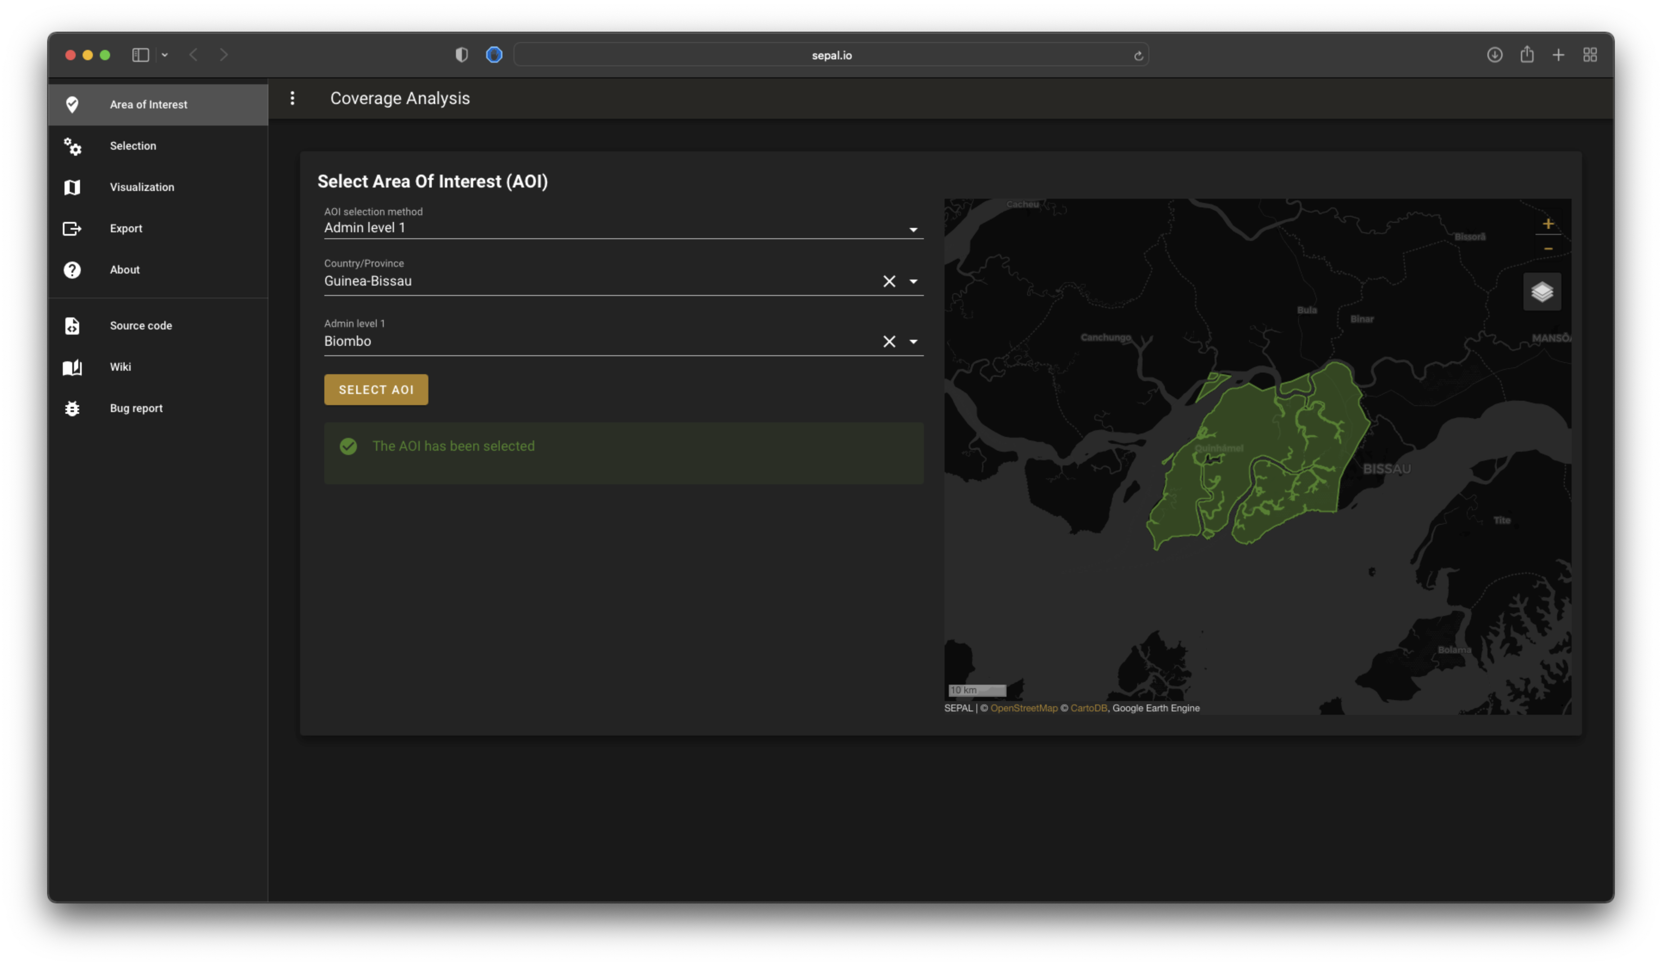Clear the Biombo admin level selection
This screenshot has height=966, width=1662.
click(888, 341)
